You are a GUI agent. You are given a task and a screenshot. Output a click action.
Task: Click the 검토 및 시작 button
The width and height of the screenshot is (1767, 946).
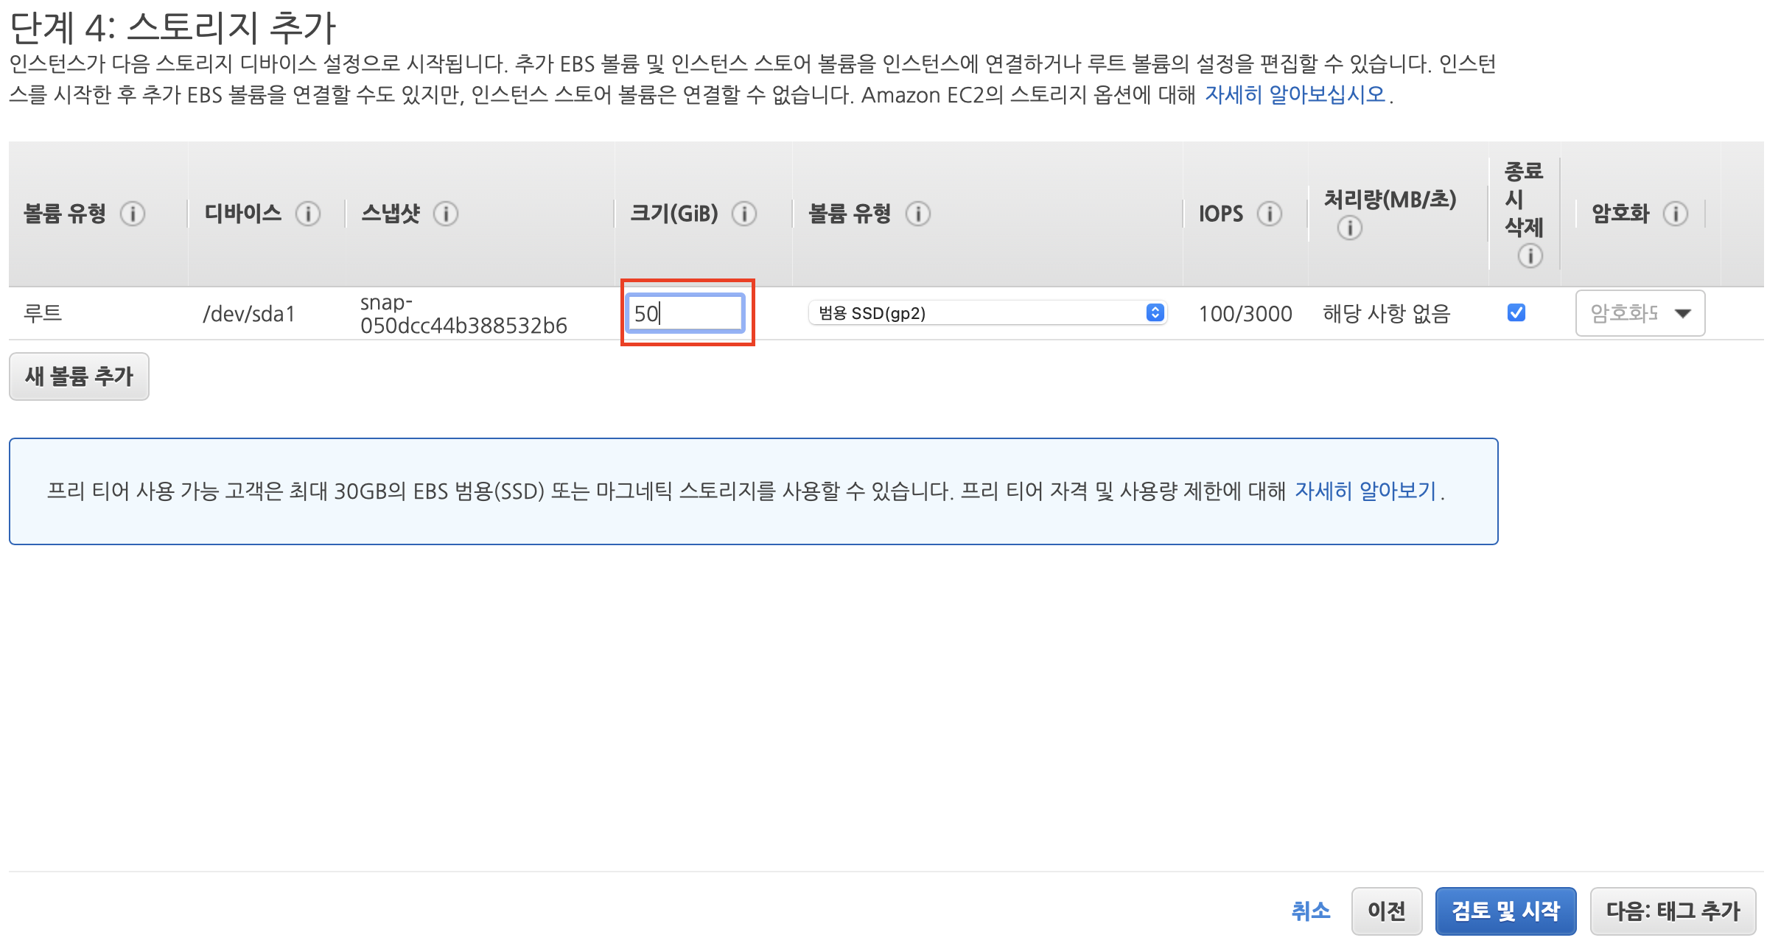coord(1505,911)
